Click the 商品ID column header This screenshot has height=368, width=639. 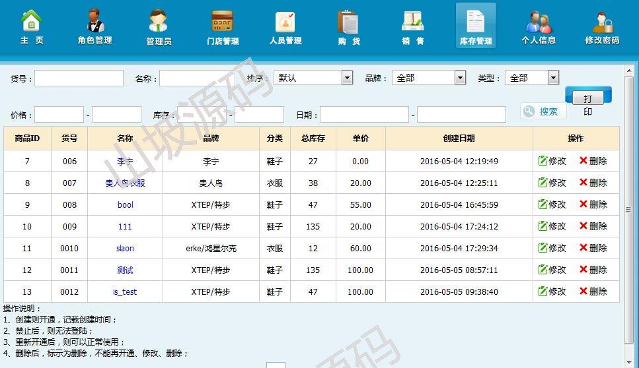point(27,138)
